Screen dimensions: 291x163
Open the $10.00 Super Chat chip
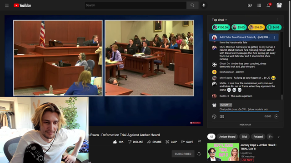click(x=256, y=27)
